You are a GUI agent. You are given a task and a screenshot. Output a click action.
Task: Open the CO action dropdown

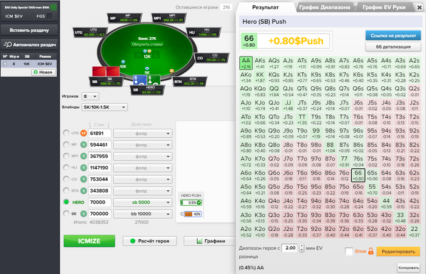click(x=143, y=179)
